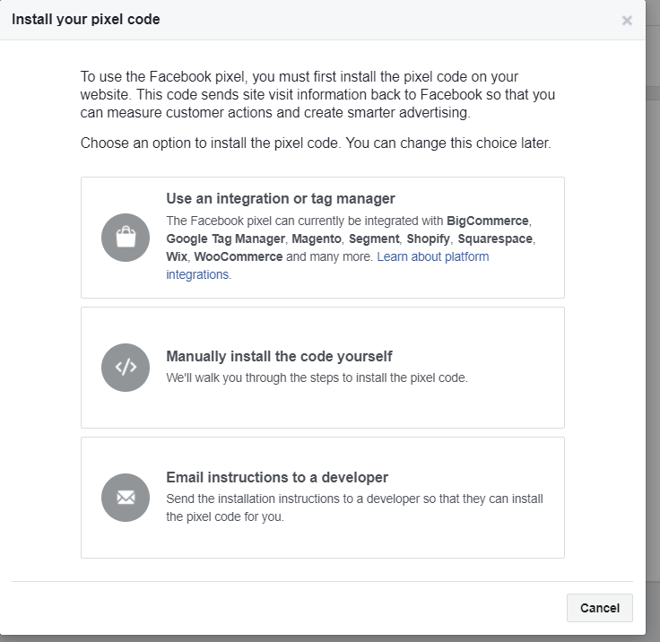The width and height of the screenshot is (660, 642).
Task: Click the 'Shopify' platform name
Action: point(429,239)
